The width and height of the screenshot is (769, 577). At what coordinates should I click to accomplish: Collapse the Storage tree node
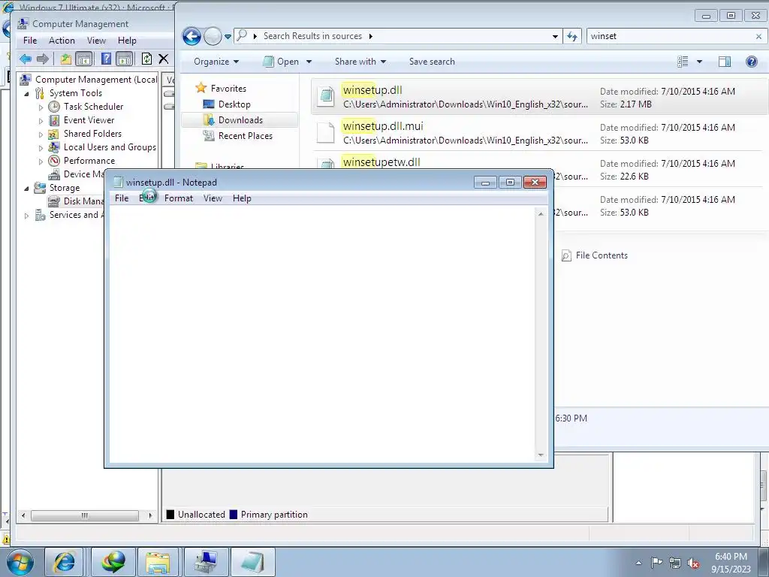[26, 188]
